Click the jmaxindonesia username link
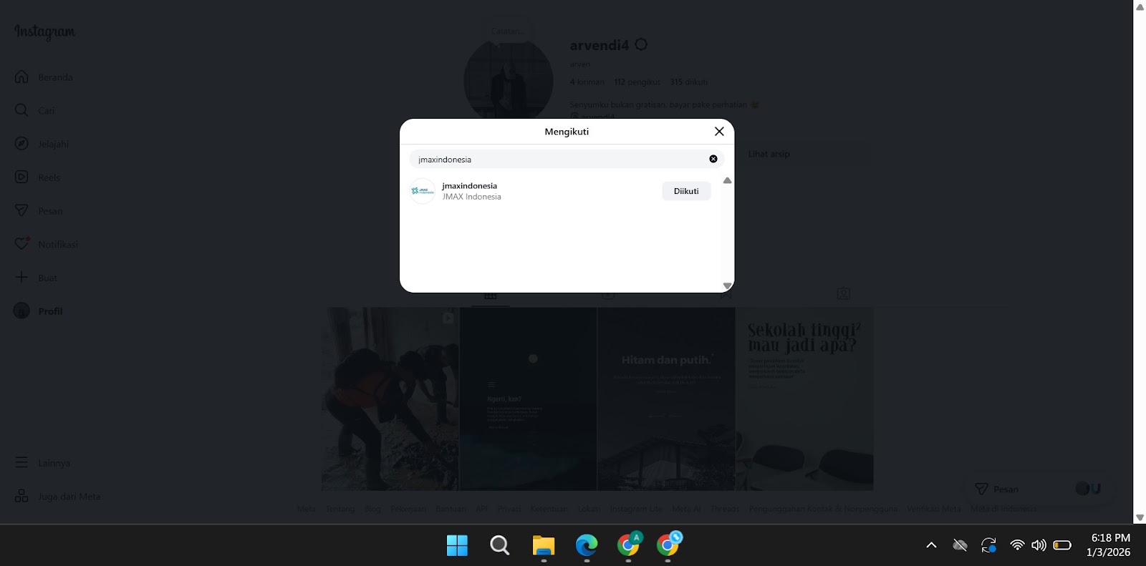The width and height of the screenshot is (1146, 566). (x=469, y=186)
